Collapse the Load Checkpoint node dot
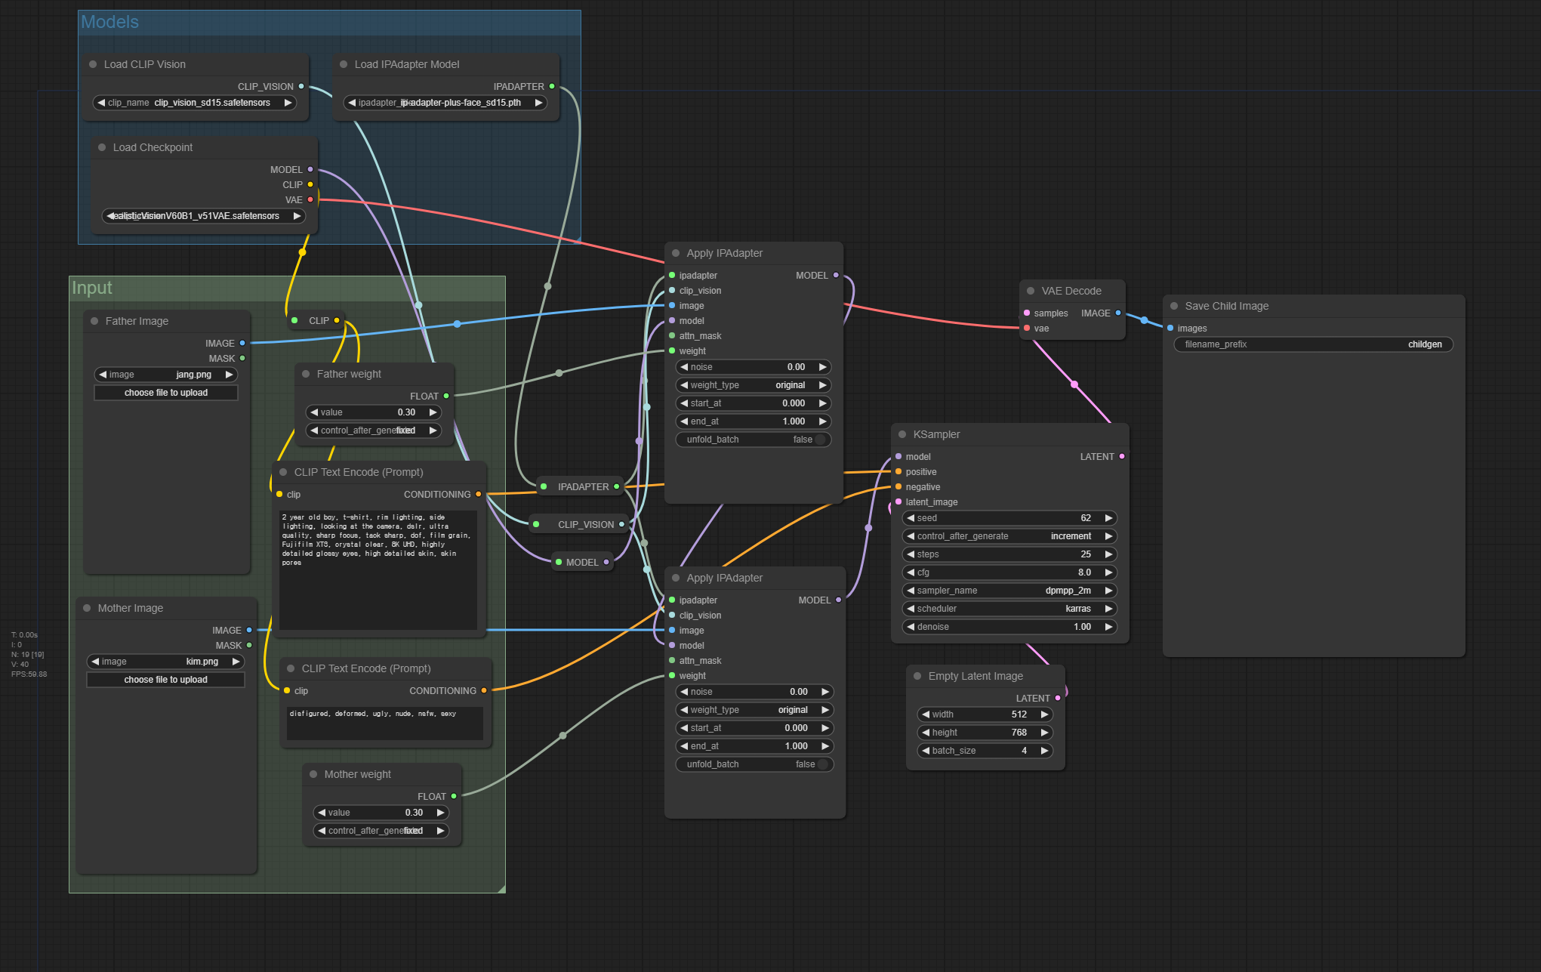The height and width of the screenshot is (972, 1541). (102, 147)
